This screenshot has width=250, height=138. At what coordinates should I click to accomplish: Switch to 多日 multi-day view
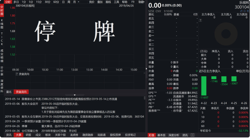pyautogui.click(x=16, y=2)
